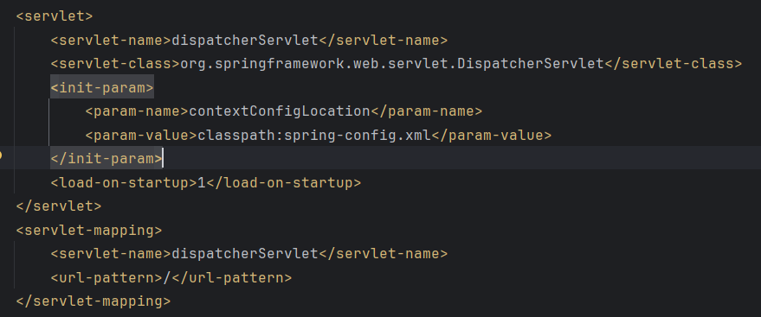Screen dimensions: 761x317
Task: Click the opening <servlet> tag
Action: [55, 16]
